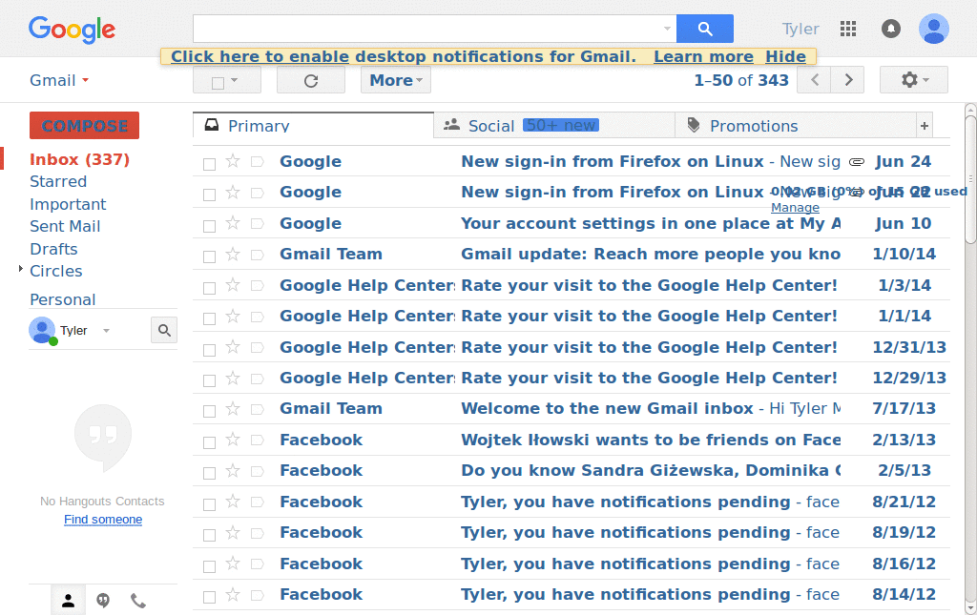Screen dimensions: 977x615
Task: Check the 7/17/13 Gmail Team email
Action: click(209, 411)
